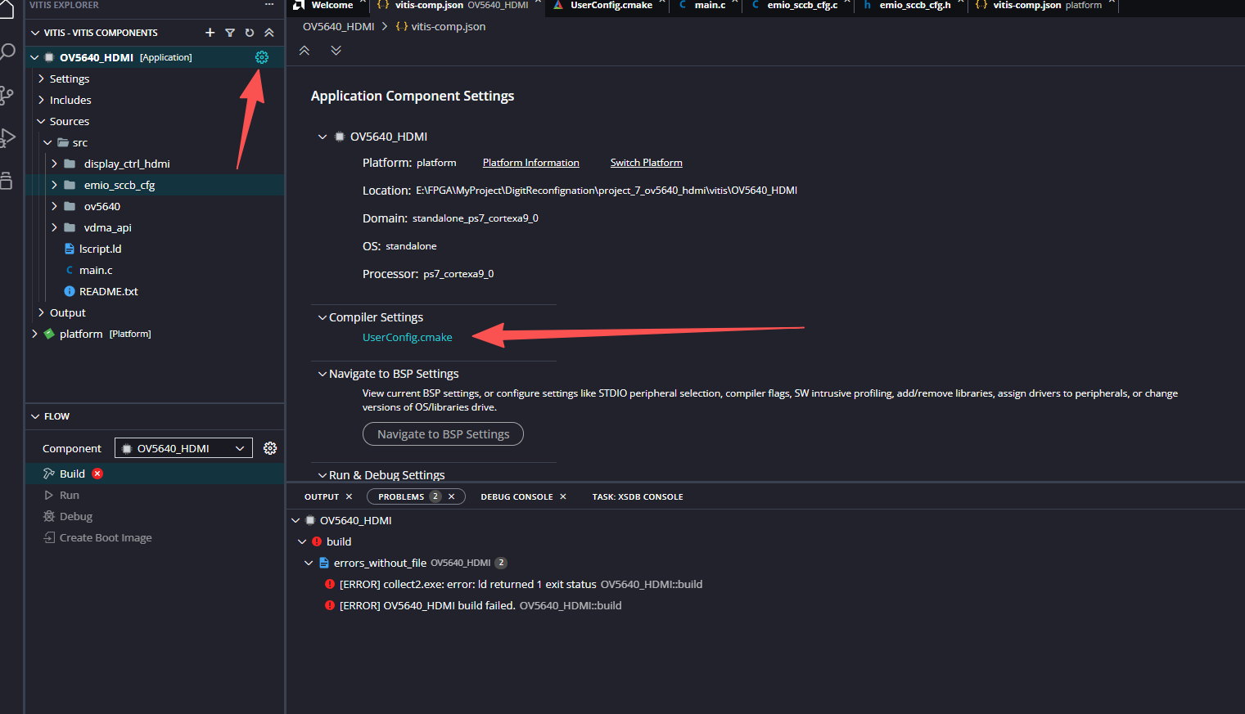Image resolution: width=1245 pixels, height=714 pixels.
Task: Open the TASK: XSDB CONSOLE tab
Action: pos(638,496)
